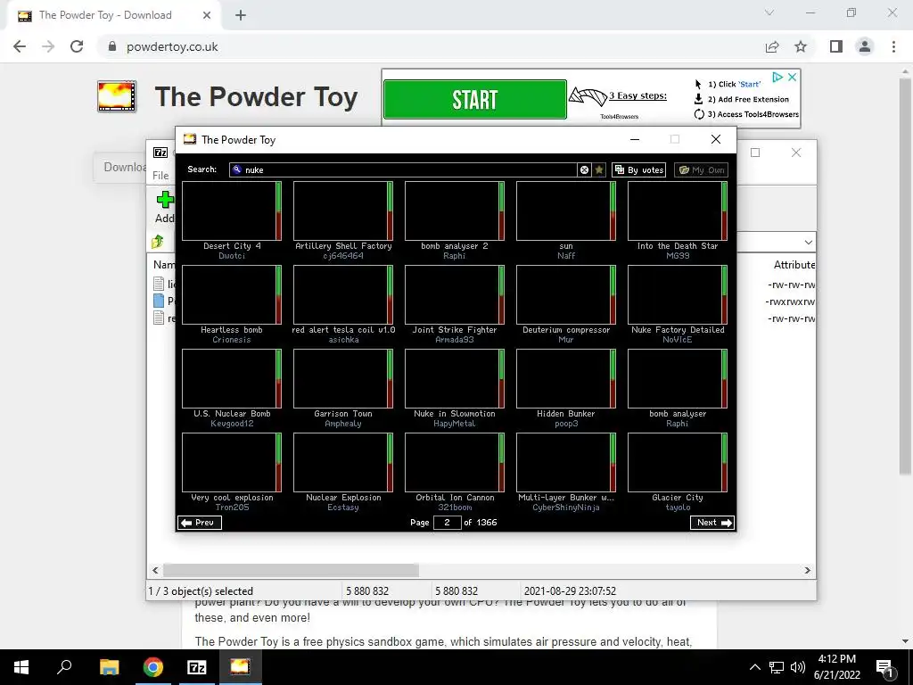Open Chrome three-dot menu
913x685 pixels.
click(x=893, y=46)
